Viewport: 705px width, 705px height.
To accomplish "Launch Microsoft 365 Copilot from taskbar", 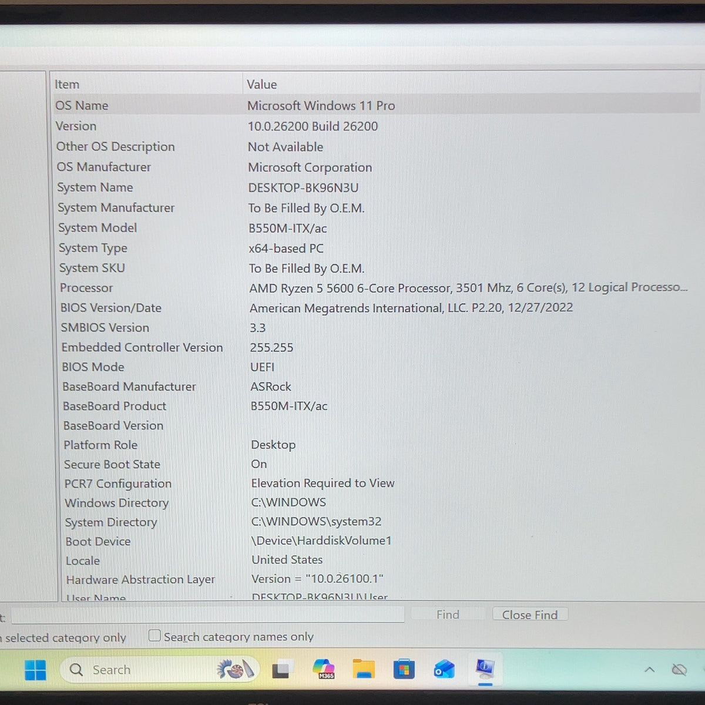I will (x=323, y=669).
